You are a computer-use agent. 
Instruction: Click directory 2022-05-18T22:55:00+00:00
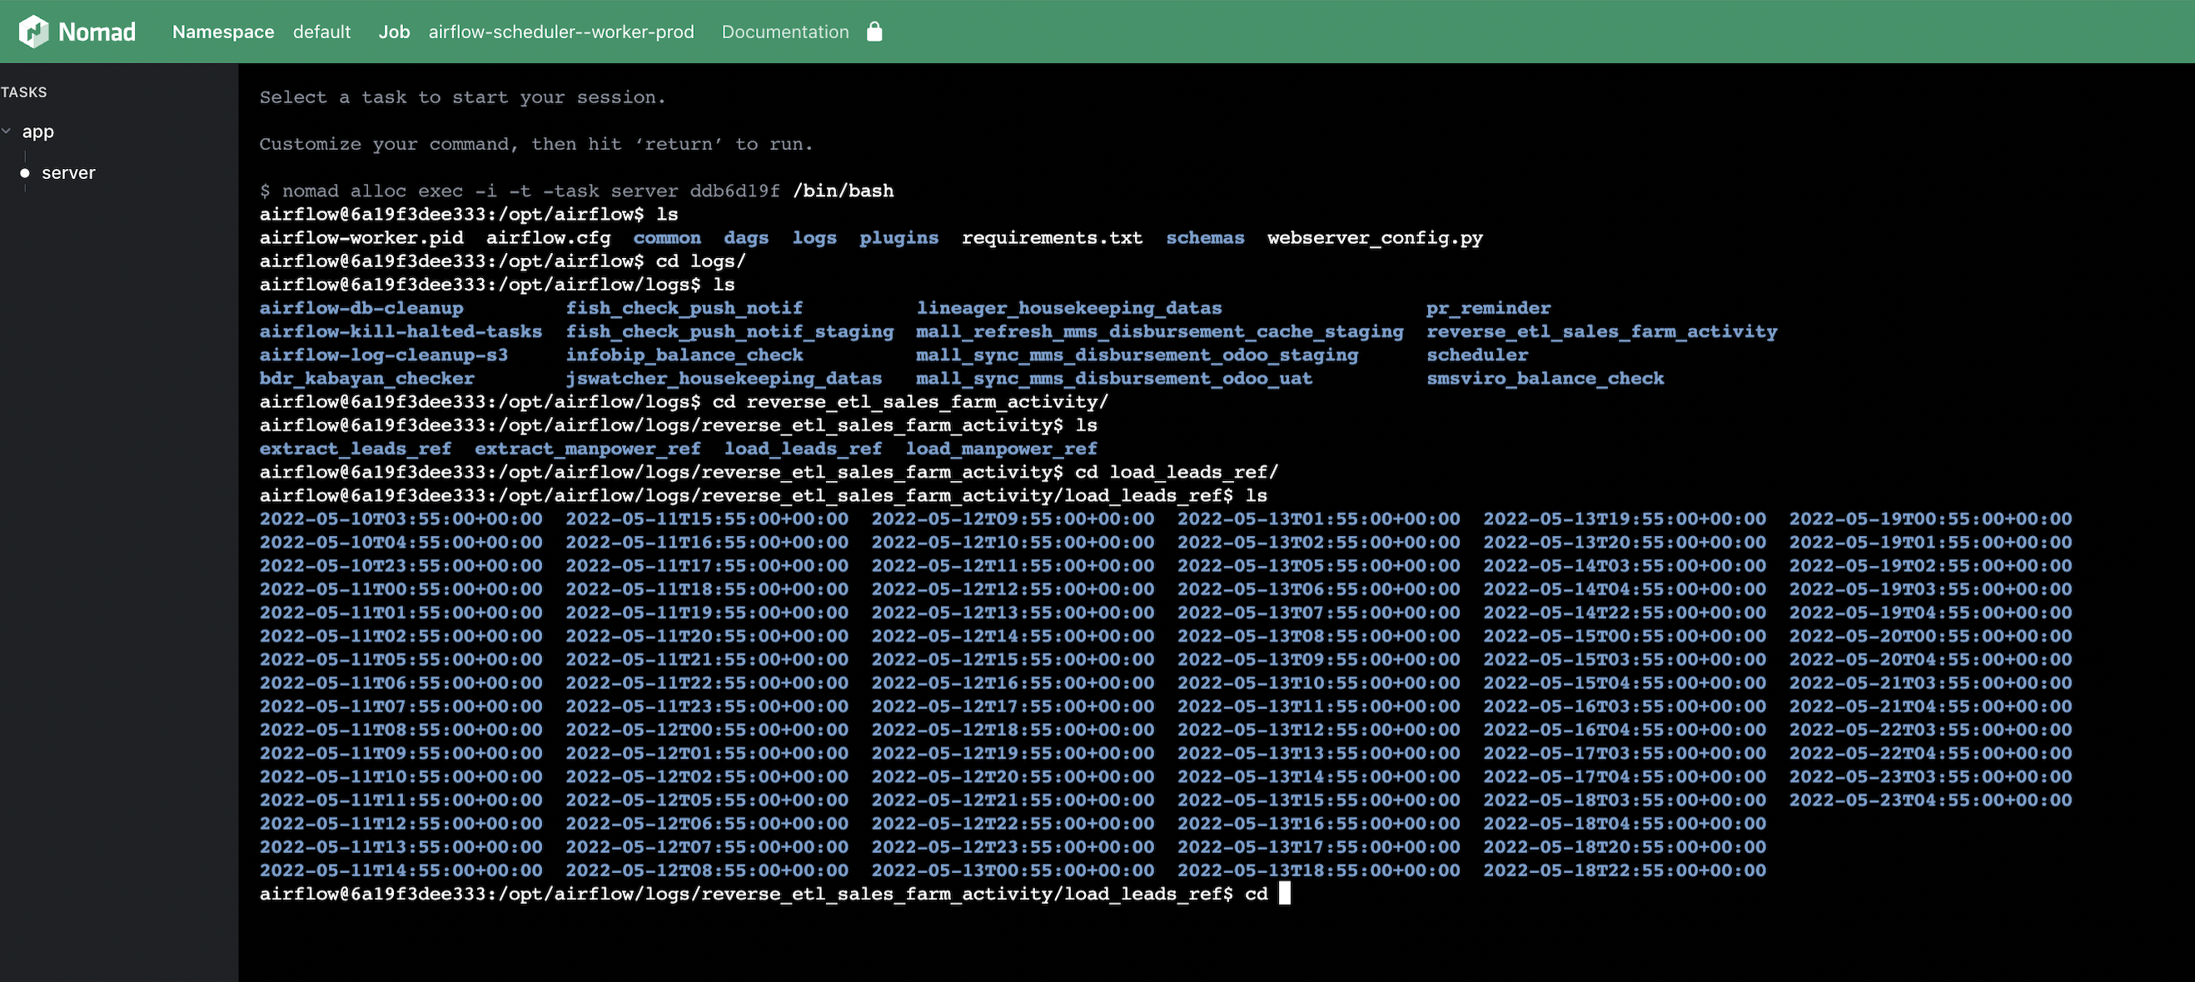pos(1624,870)
